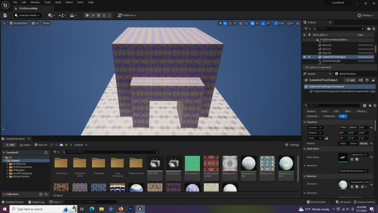
Task: Reset Location to default arrow icon
Action: tap(372, 128)
